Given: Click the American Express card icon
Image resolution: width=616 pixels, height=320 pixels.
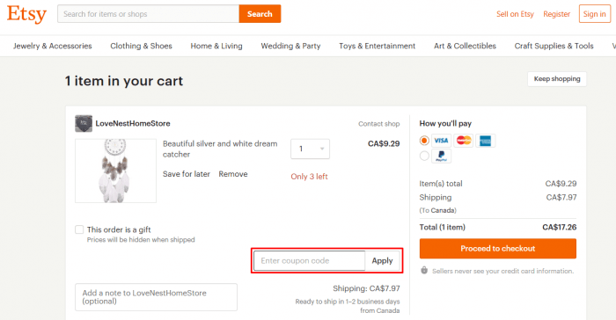Looking at the screenshot, I should pos(486,141).
